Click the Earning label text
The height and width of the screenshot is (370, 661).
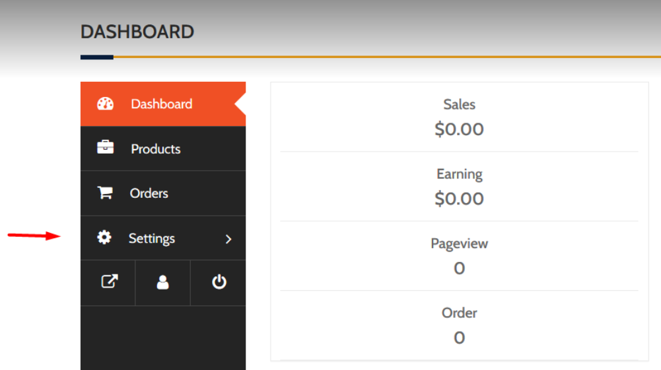[459, 174]
